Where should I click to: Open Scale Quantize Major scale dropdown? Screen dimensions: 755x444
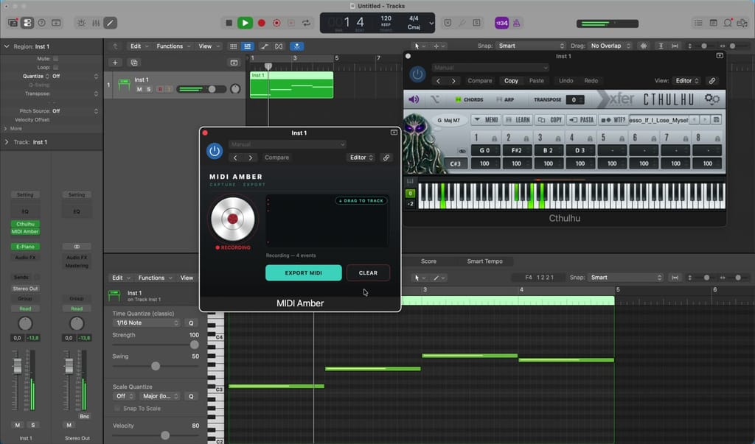(x=160, y=396)
